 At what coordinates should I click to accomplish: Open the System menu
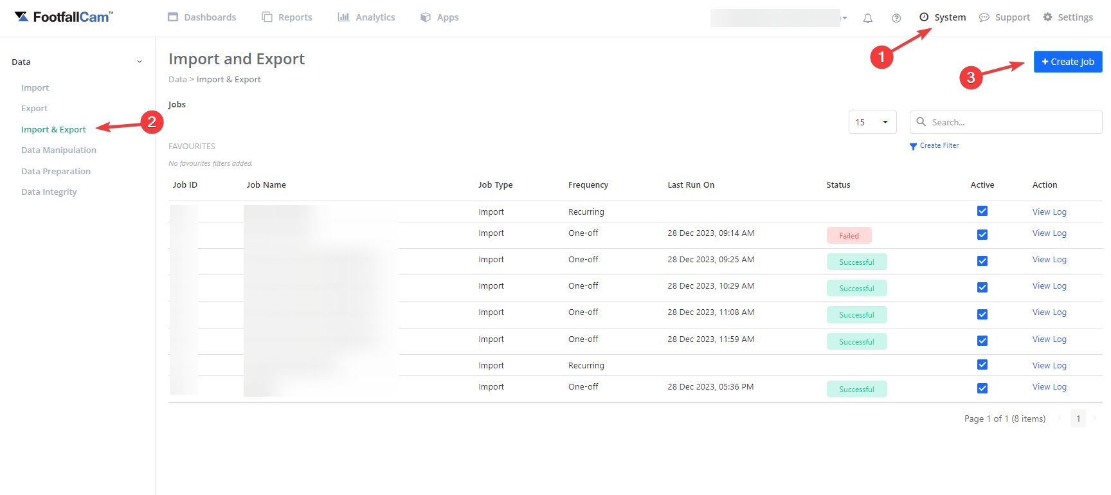coord(943,17)
